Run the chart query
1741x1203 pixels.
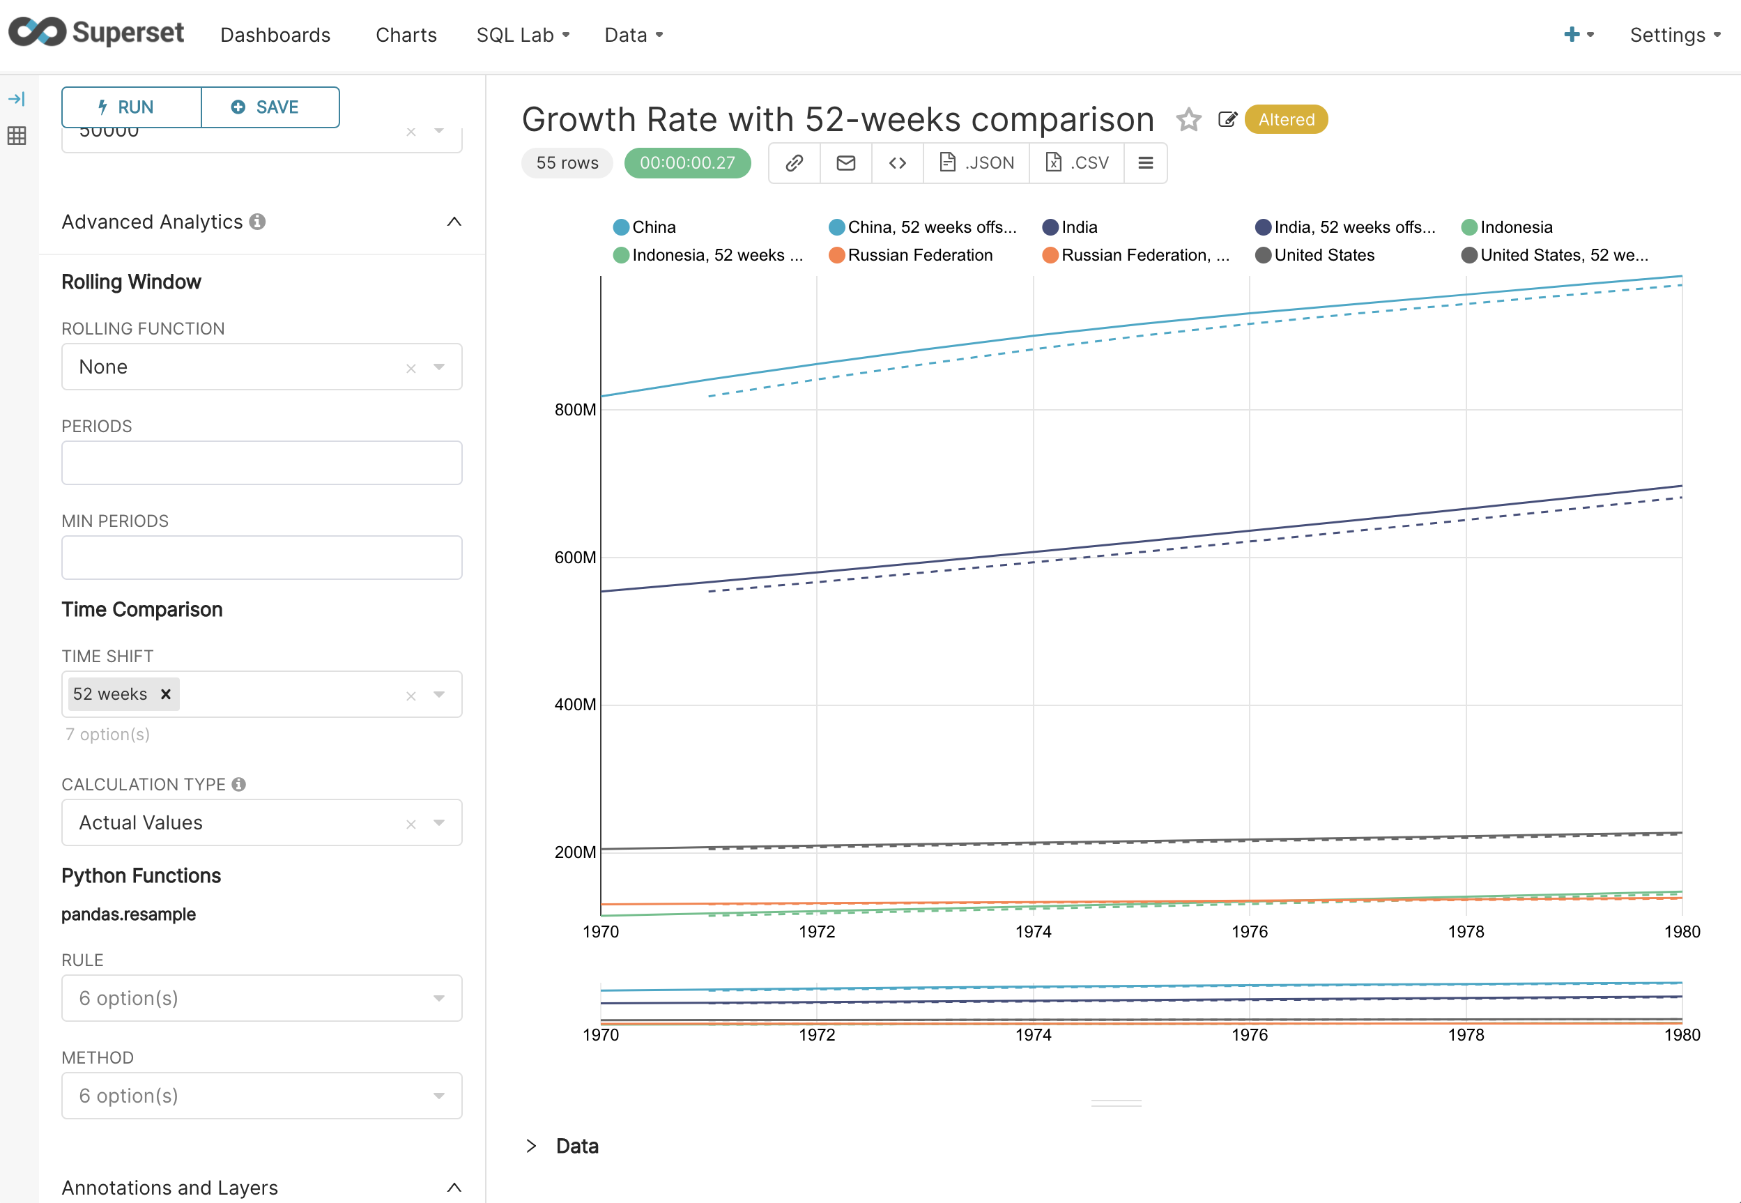131,107
